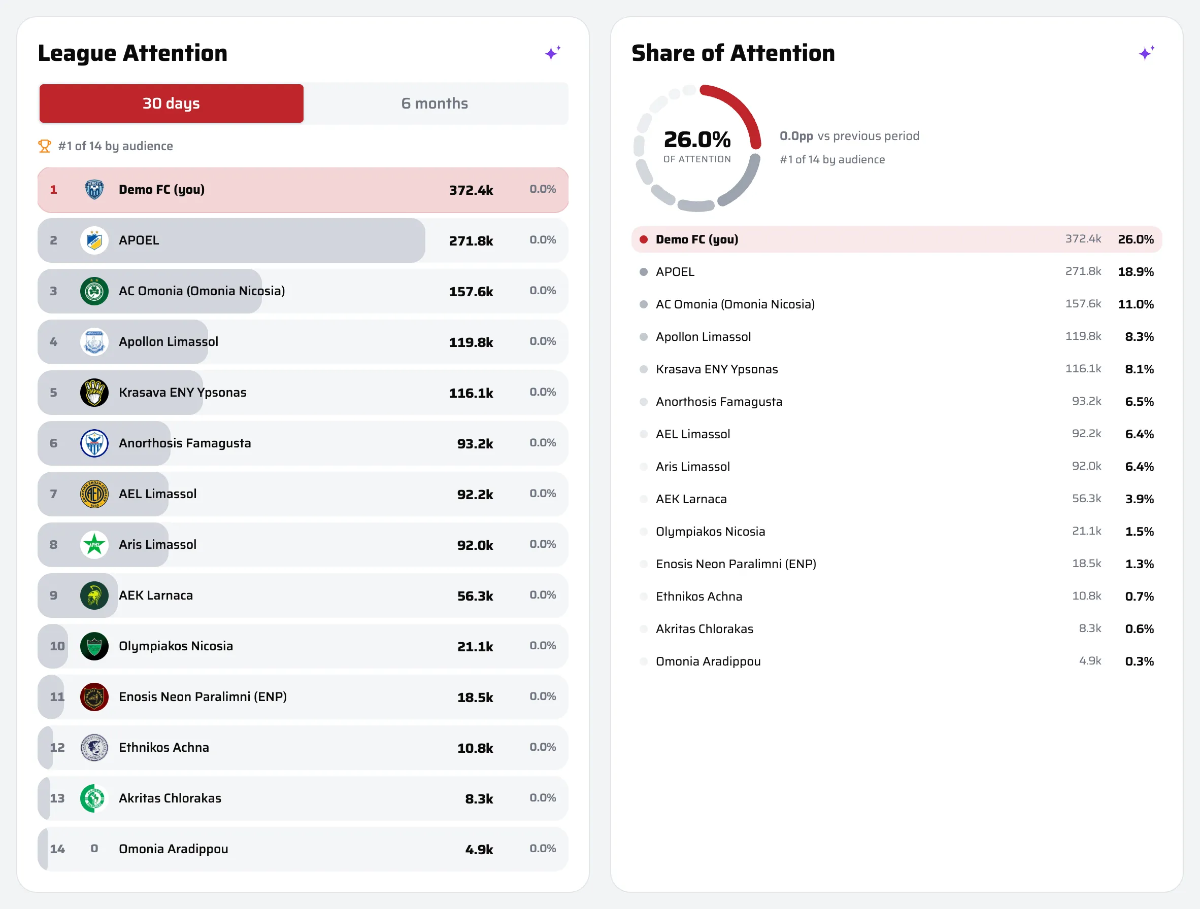Click Anorthosis Famagusta in Share of Attention list

tap(719, 402)
